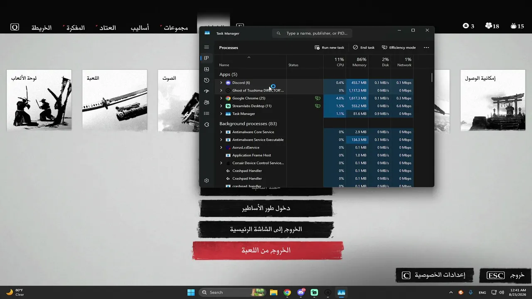Open Details page in Task Manager sidebar
Viewport: 532px width, 299px height.
coord(207,113)
